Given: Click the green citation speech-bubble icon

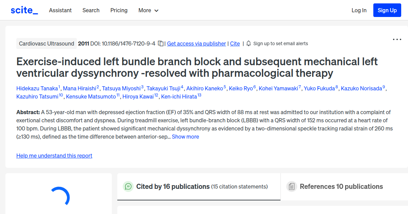Looking at the screenshot, I should [x=128, y=186].
